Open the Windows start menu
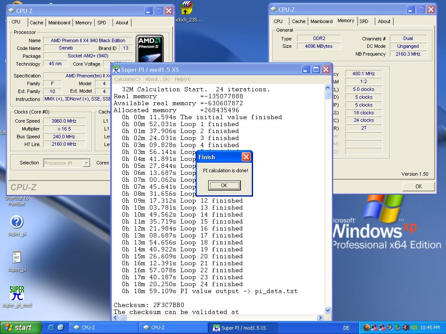 (20, 328)
